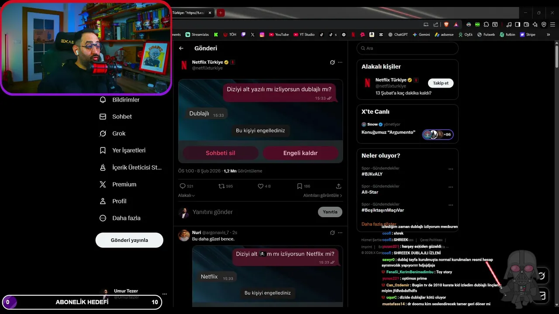Open Grok from the left sidebar
Screen dimensions: 559x314
(113, 133)
